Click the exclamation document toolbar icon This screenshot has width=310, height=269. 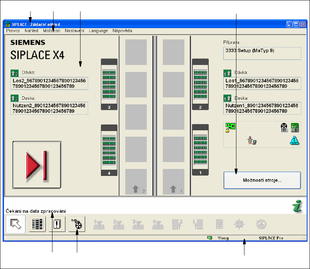click(x=57, y=224)
